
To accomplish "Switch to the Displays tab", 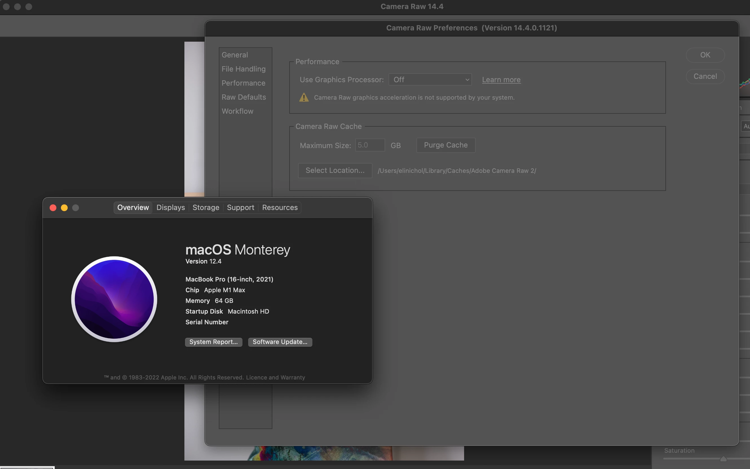I will tap(171, 207).
